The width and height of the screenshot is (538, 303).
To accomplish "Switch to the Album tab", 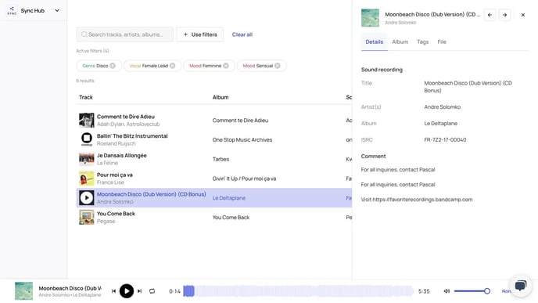I will click(x=400, y=42).
